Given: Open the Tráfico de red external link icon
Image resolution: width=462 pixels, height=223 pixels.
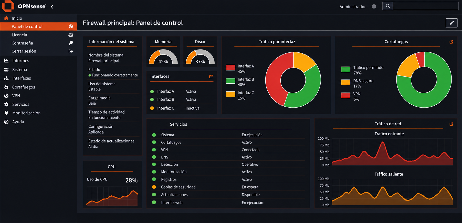Looking at the screenshot, I should pos(451,124).
